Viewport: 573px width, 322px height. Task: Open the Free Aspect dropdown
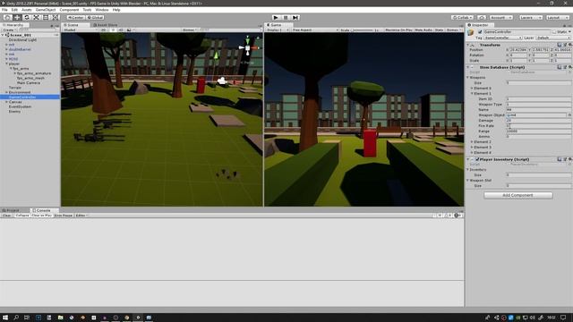[314, 30]
